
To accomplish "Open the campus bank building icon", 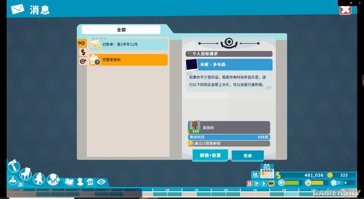I will (x=90, y=182).
